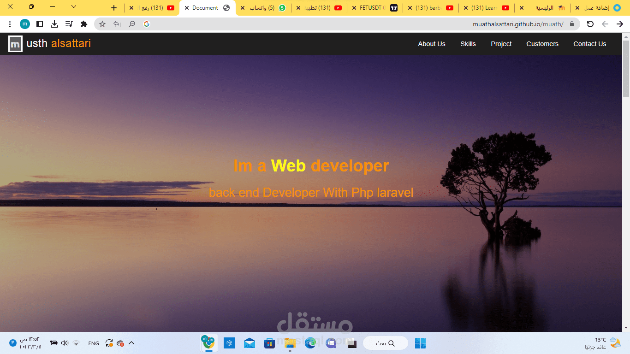Open the Contact Us nav link

(x=590, y=44)
